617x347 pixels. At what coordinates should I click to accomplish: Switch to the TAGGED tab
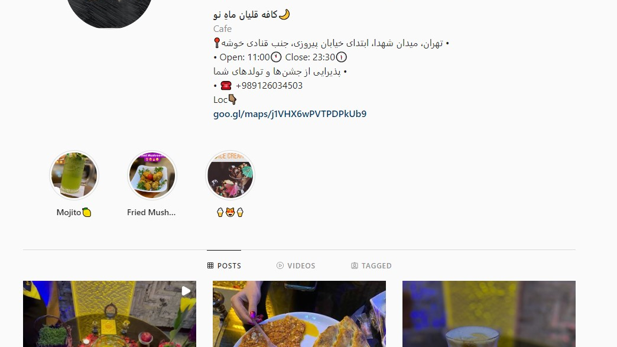coord(371,265)
